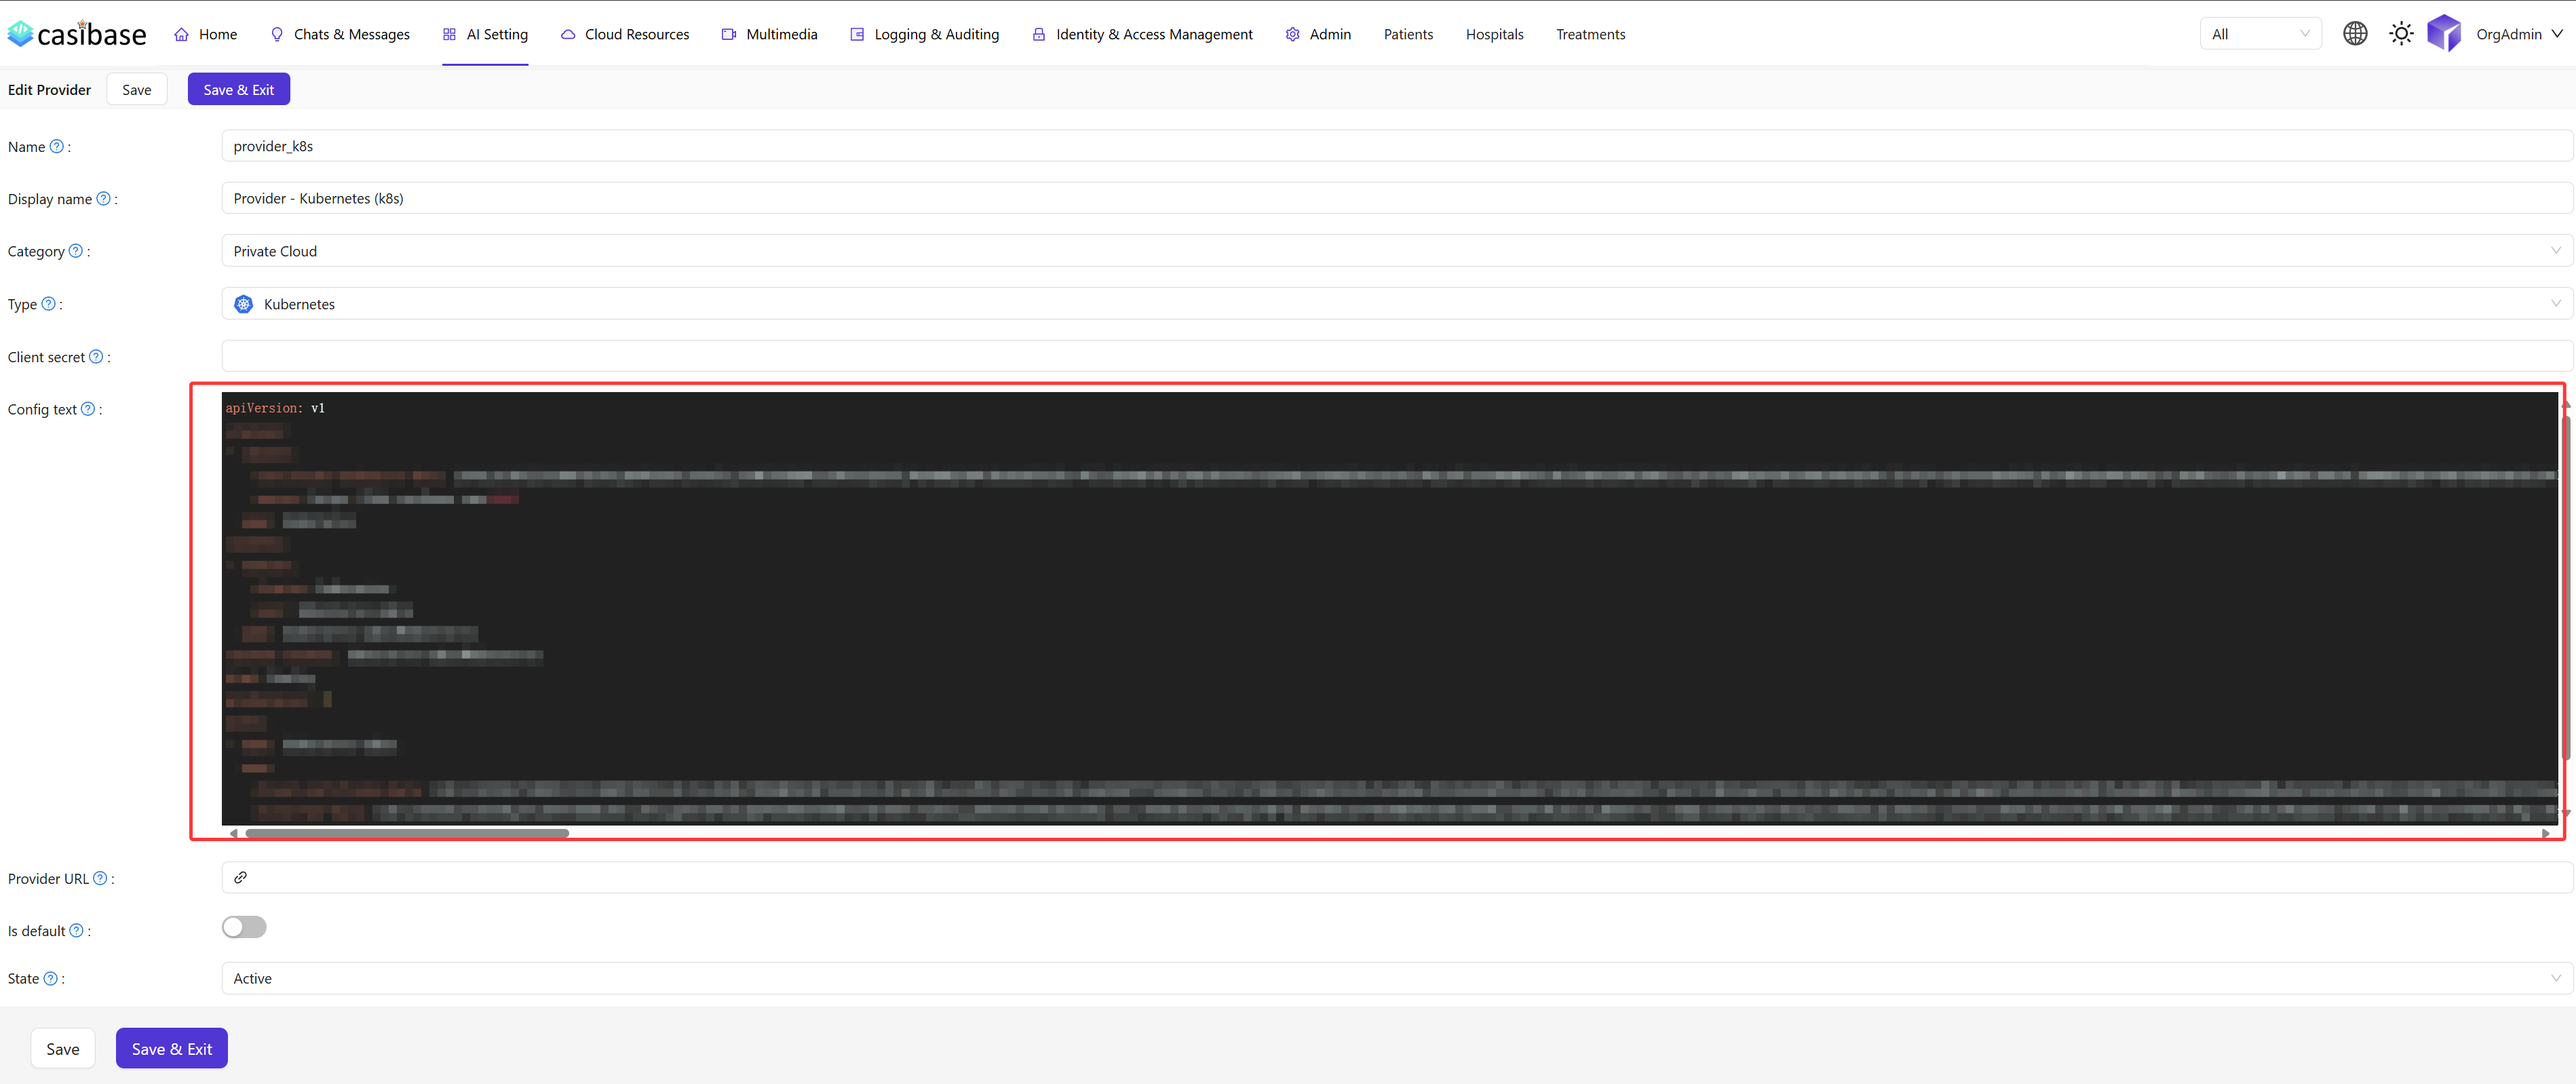
Task: Select the Logging & Auditing icon
Action: tap(857, 33)
